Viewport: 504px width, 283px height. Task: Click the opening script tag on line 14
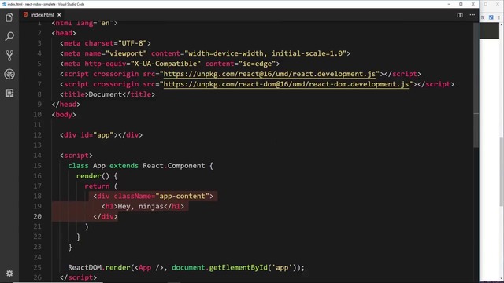76,156
